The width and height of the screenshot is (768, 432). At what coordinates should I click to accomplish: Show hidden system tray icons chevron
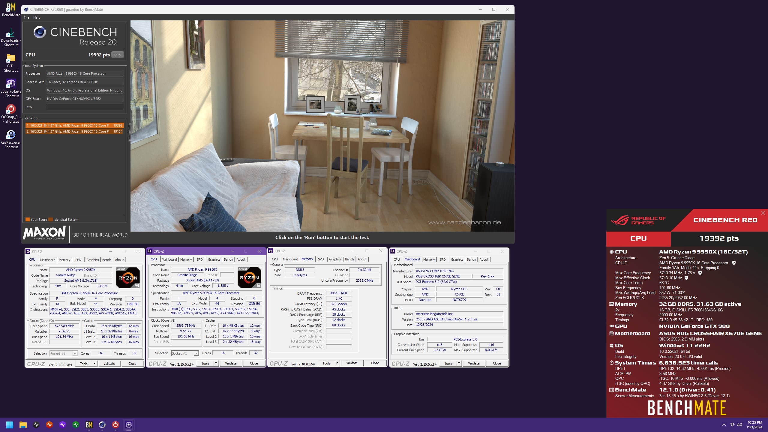[x=724, y=425]
